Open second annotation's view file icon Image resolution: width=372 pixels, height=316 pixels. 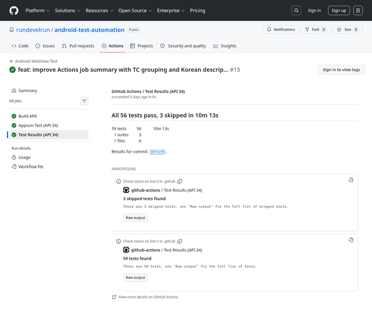tap(351, 240)
